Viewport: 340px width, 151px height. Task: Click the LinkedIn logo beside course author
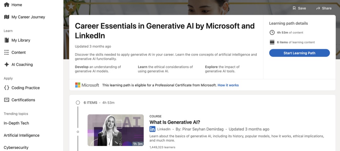coord(152,129)
